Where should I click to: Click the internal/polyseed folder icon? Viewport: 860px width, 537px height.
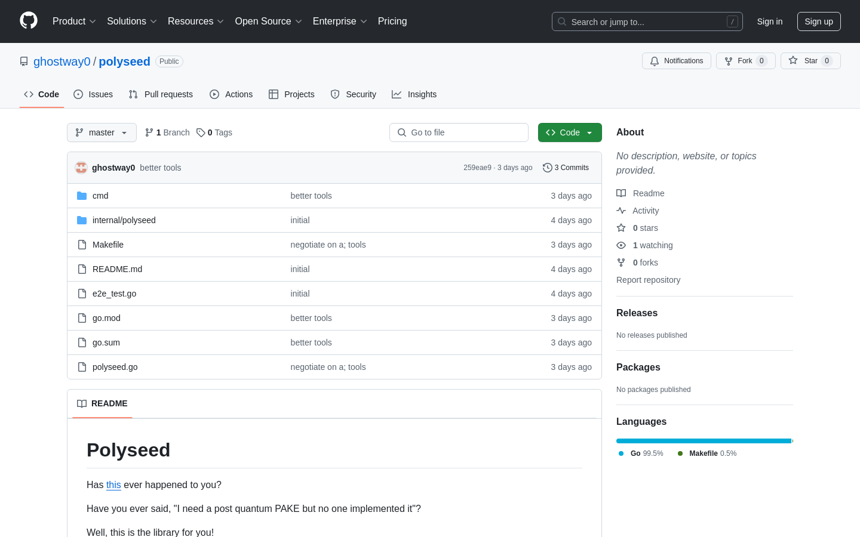(82, 220)
